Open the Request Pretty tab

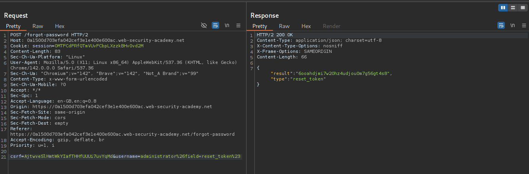[x=13, y=26]
